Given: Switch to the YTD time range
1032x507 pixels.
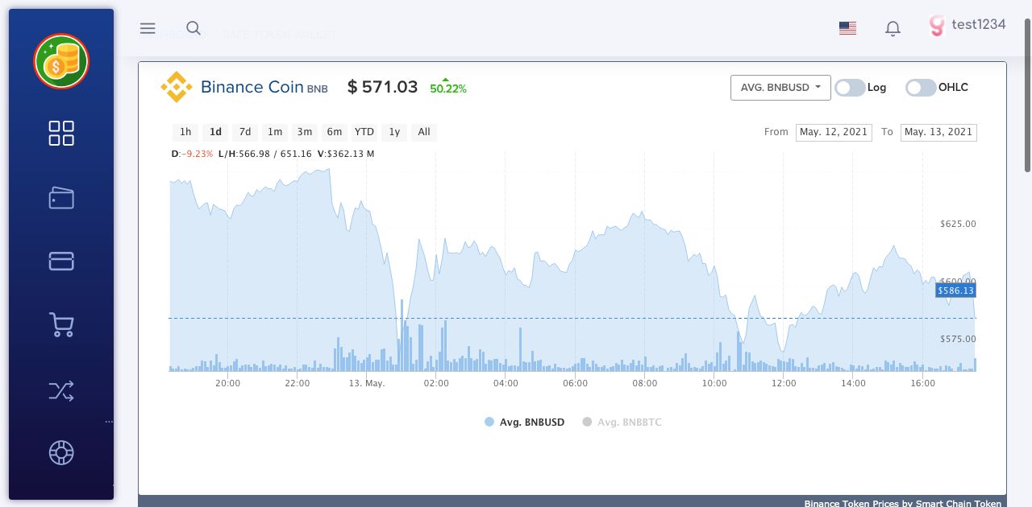Looking at the screenshot, I should coord(364,132).
